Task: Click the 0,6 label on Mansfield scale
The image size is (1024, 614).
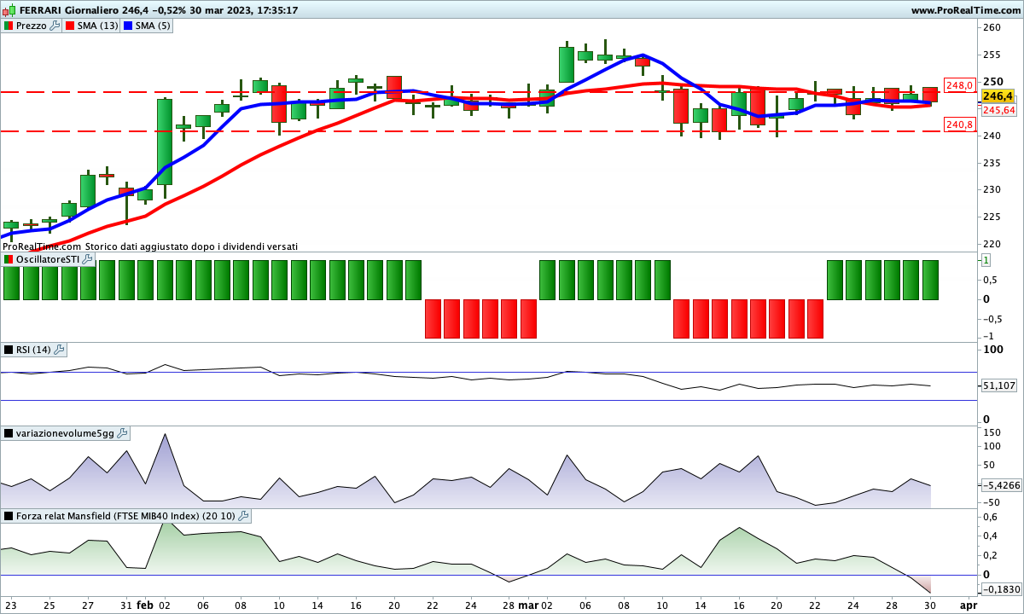Action: click(990, 517)
